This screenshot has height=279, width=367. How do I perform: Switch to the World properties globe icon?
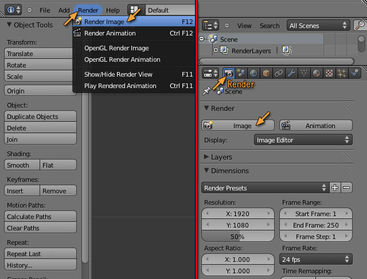254,73
